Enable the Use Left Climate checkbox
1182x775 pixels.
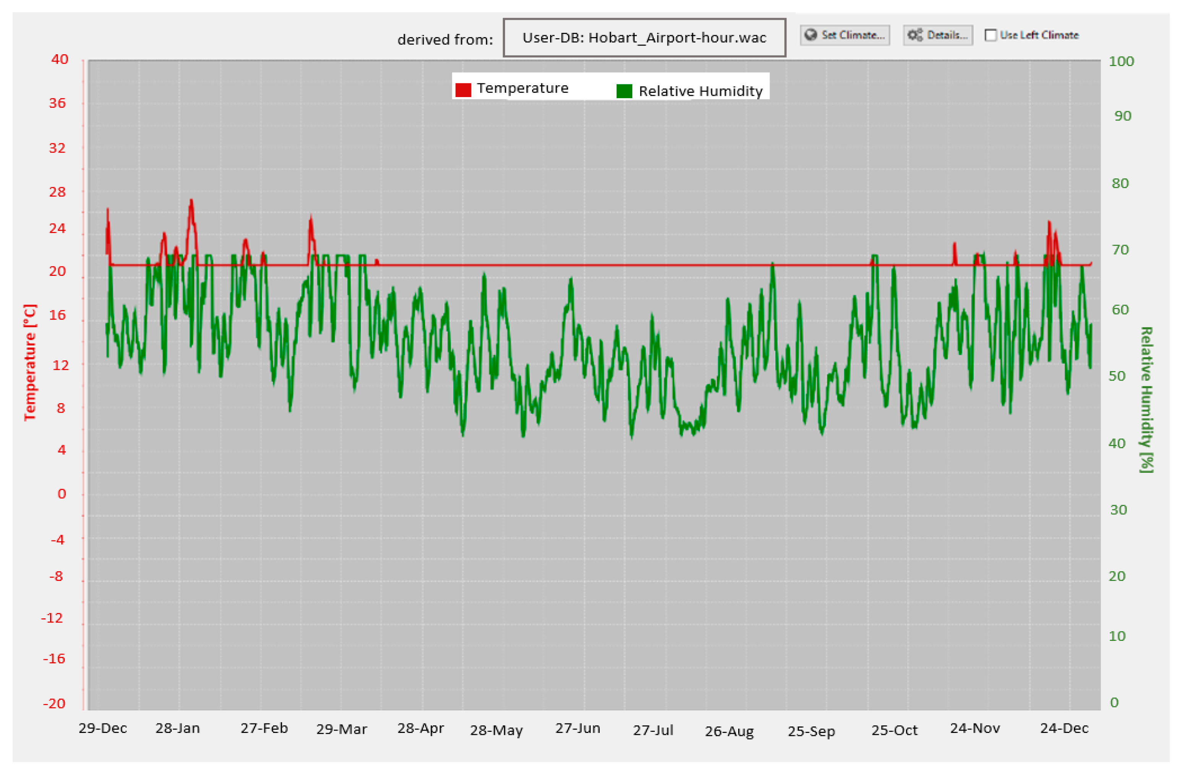point(990,35)
